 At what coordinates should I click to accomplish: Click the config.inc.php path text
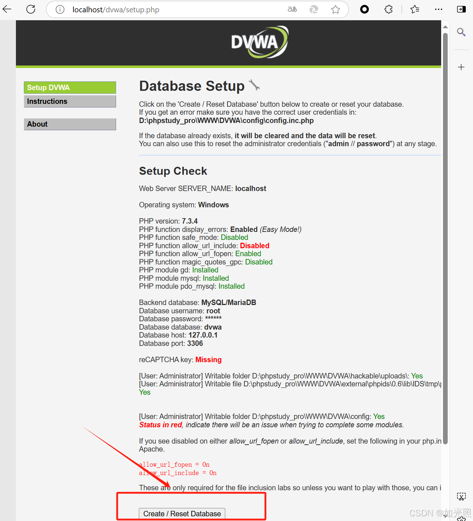click(226, 120)
